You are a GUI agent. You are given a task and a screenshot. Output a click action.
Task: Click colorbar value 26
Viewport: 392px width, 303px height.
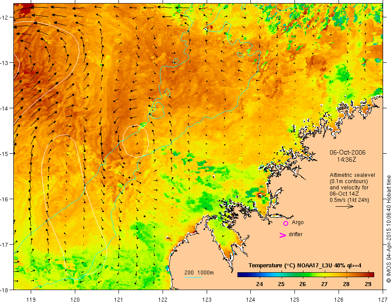(303, 284)
